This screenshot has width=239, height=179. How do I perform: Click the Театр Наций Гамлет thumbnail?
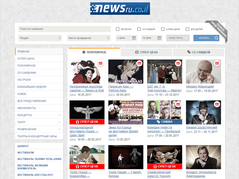click(x=126, y=157)
